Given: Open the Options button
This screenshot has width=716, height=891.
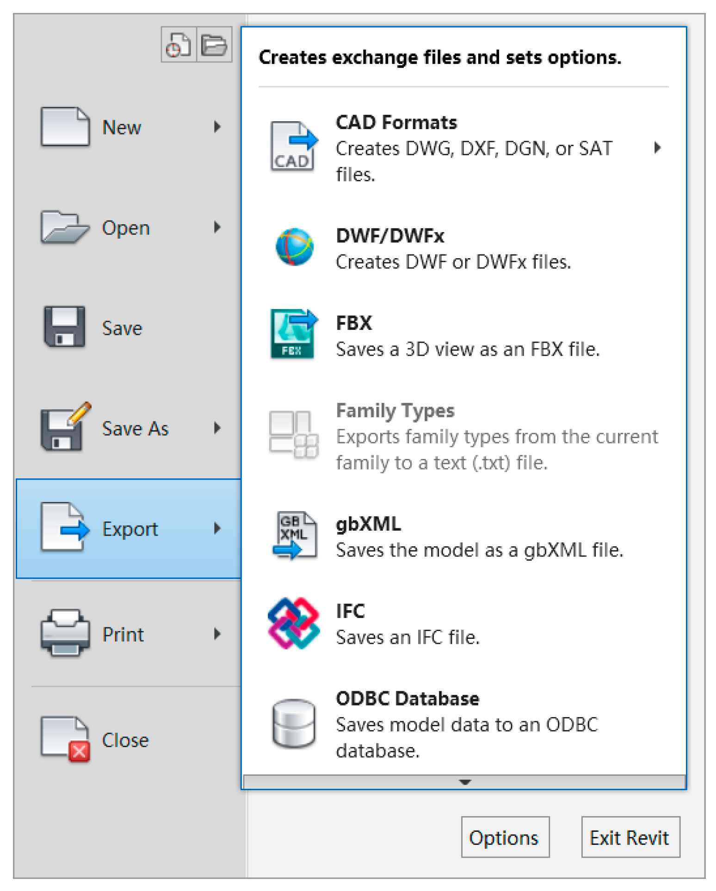Looking at the screenshot, I should tap(505, 837).
